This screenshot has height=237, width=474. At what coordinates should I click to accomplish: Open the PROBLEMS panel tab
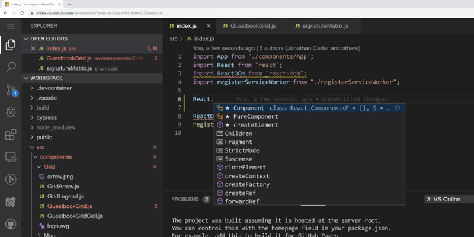185,199
